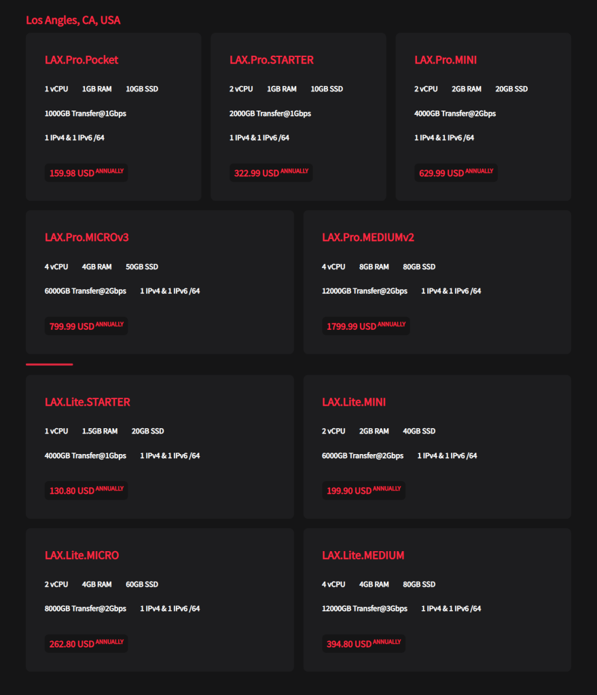The height and width of the screenshot is (695, 597).
Task: Select the LAX.Lite.MICRO plan title
Action: (x=82, y=555)
